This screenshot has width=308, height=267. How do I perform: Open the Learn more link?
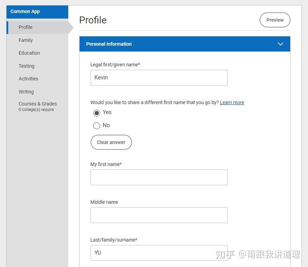pos(232,102)
